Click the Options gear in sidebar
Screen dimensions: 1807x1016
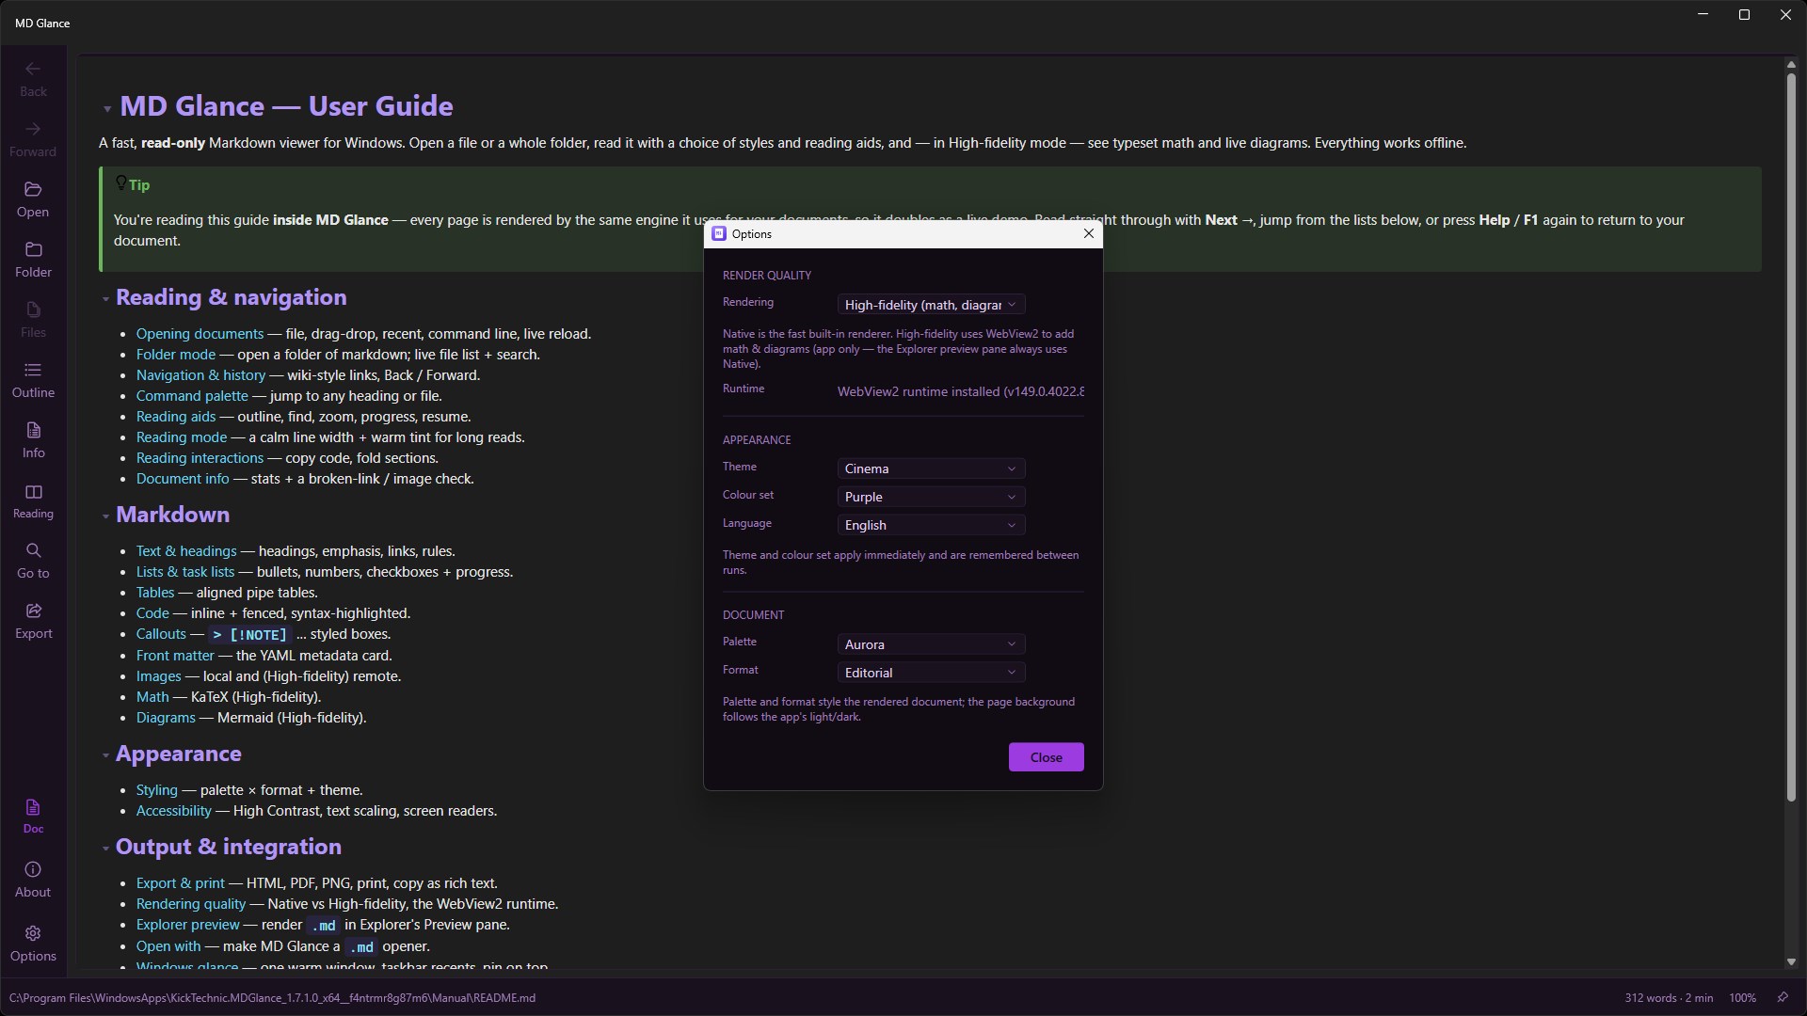(x=33, y=944)
